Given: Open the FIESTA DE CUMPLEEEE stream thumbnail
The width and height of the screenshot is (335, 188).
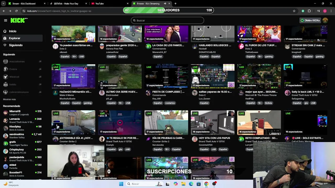Looking at the screenshot, I should tap(166, 76).
